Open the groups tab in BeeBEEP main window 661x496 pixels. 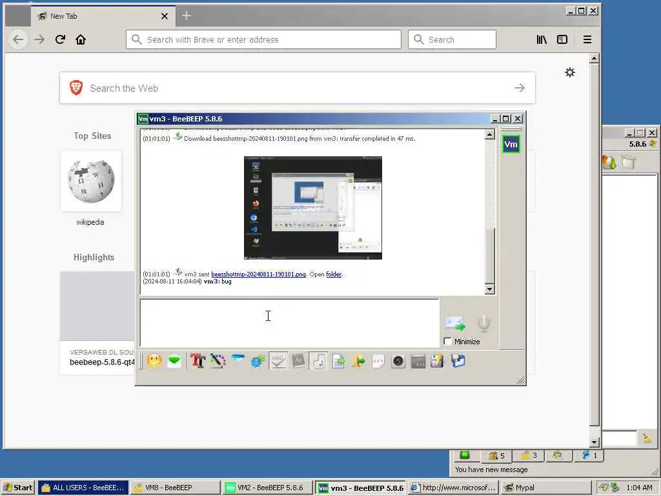pos(557,455)
